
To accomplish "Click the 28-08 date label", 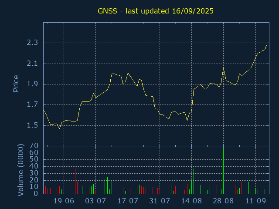I will pos(223,201).
